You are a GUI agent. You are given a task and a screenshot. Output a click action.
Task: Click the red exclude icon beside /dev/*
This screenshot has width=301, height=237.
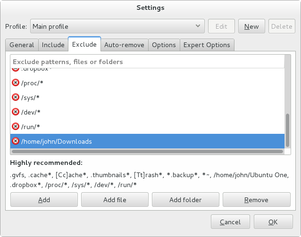click(x=16, y=112)
